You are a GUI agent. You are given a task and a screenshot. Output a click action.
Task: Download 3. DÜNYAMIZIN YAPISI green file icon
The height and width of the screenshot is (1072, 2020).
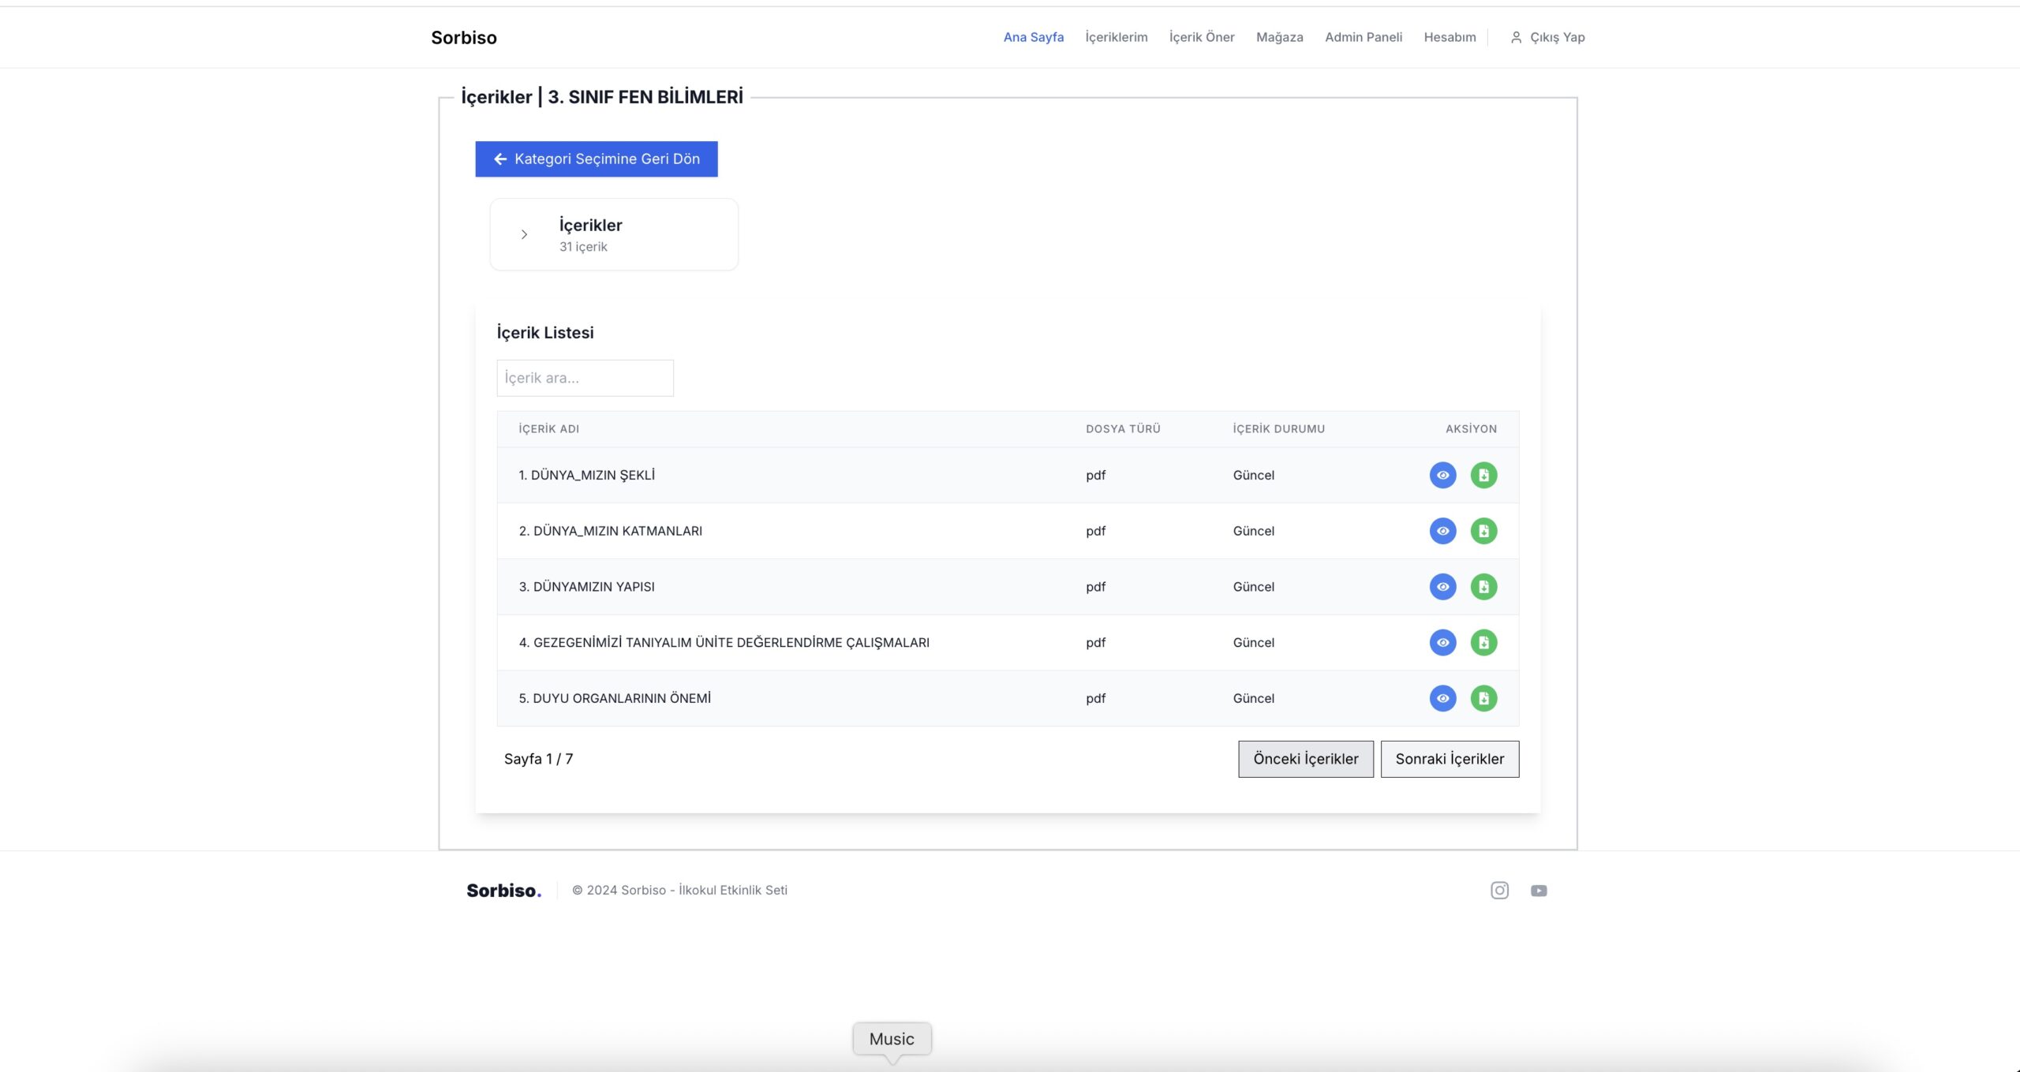[1483, 587]
